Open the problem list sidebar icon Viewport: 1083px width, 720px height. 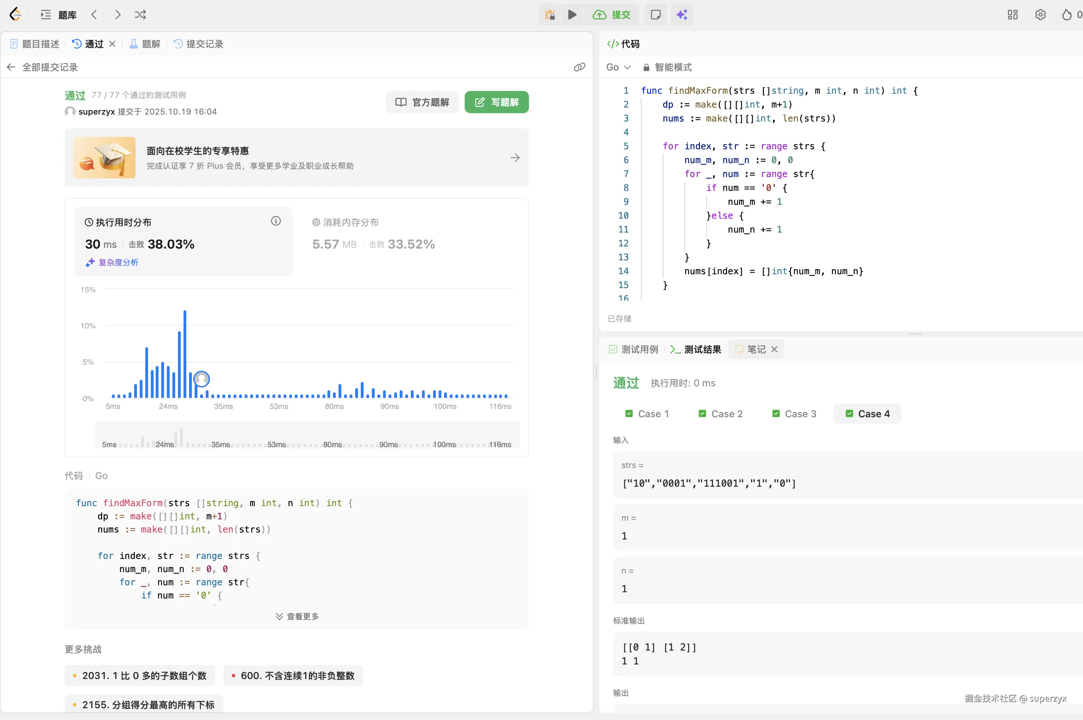coord(46,15)
